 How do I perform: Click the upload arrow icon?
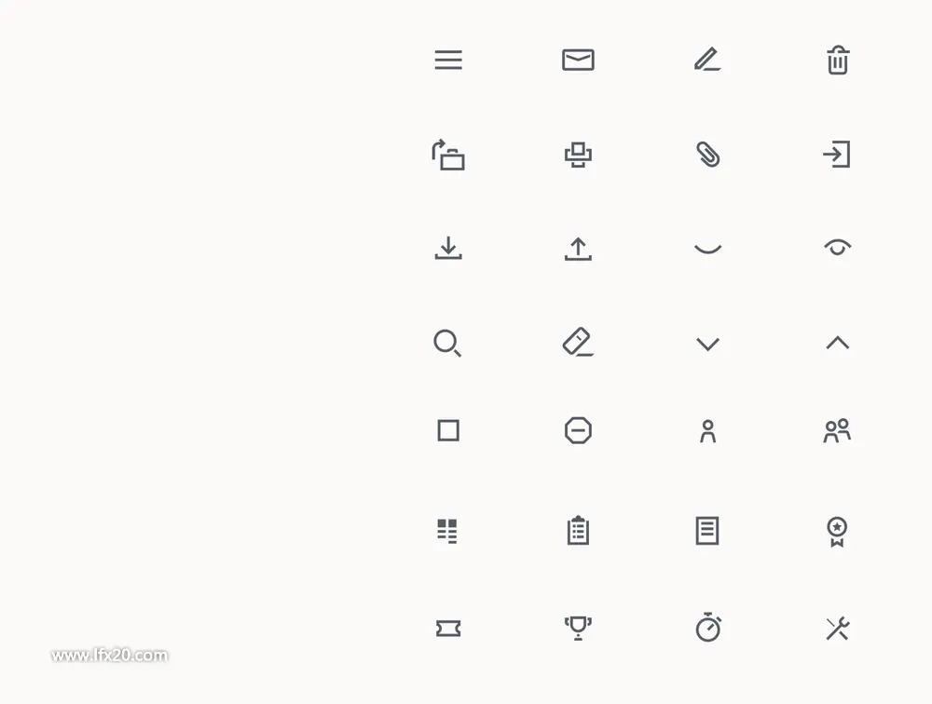point(578,249)
